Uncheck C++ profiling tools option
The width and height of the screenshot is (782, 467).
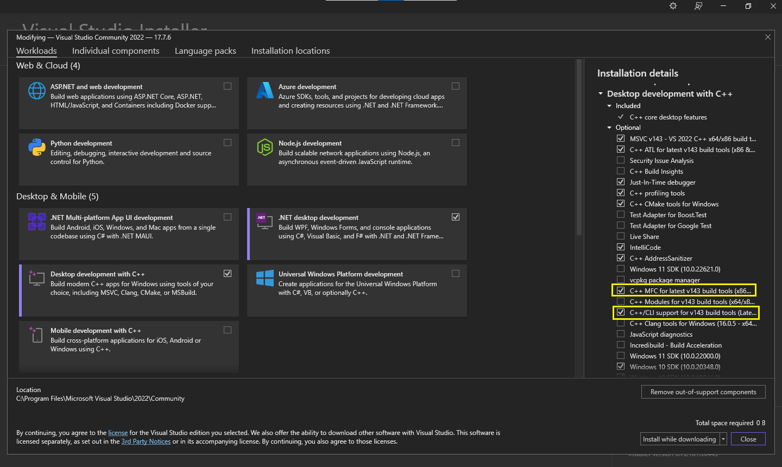tap(621, 193)
